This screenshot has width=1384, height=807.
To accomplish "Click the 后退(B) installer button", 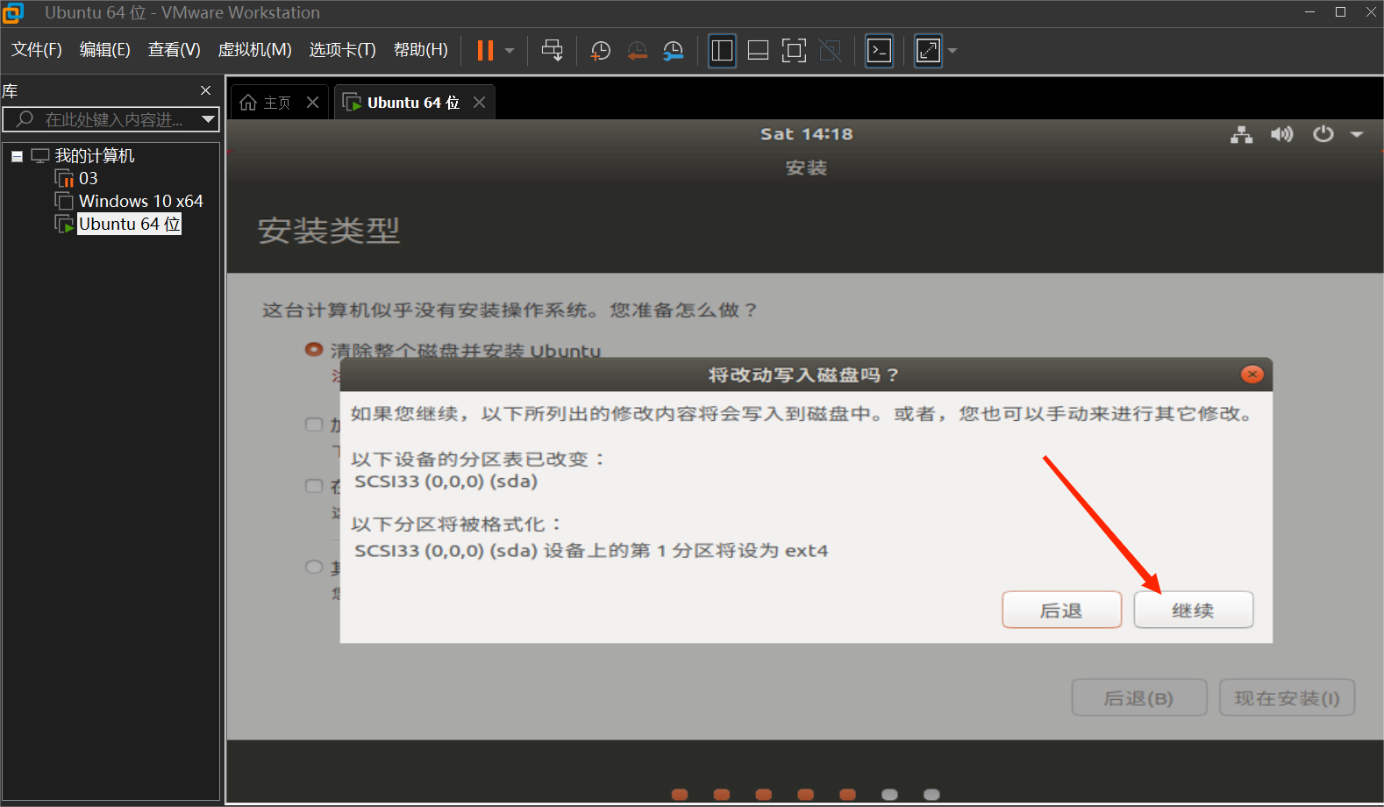I will (1138, 698).
